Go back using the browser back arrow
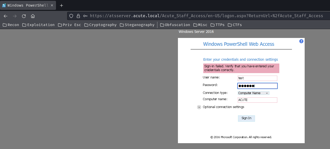Viewport: 330px width, 149px height. [x=6, y=16]
